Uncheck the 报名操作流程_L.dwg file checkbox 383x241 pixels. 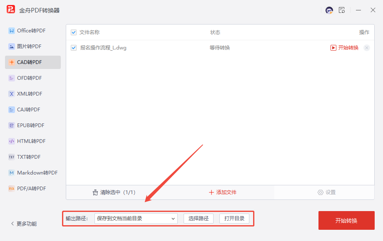tap(74, 48)
